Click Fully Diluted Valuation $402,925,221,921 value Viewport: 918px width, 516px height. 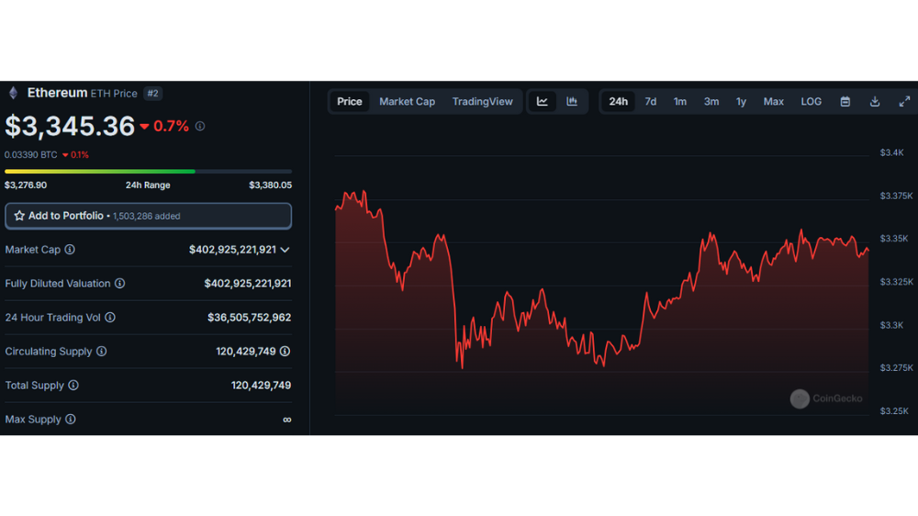pyautogui.click(x=248, y=284)
